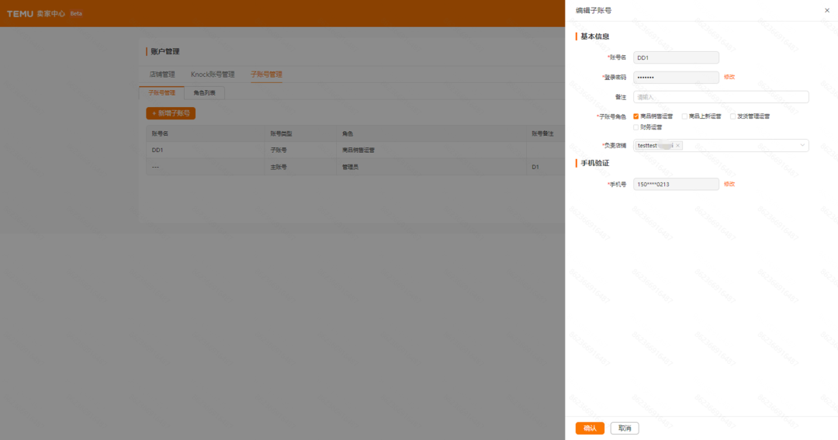Switch to the 店铺管理 tab
838x440 pixels.
[x=162, y=74]
